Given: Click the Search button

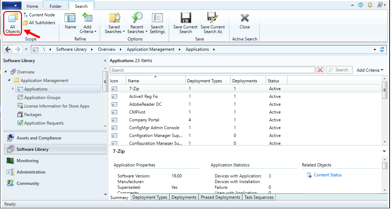Looking at the screenshot, I should point(339,70).
